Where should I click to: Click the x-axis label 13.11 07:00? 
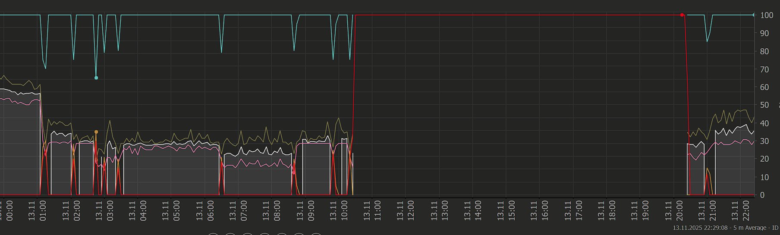(238, 210)
